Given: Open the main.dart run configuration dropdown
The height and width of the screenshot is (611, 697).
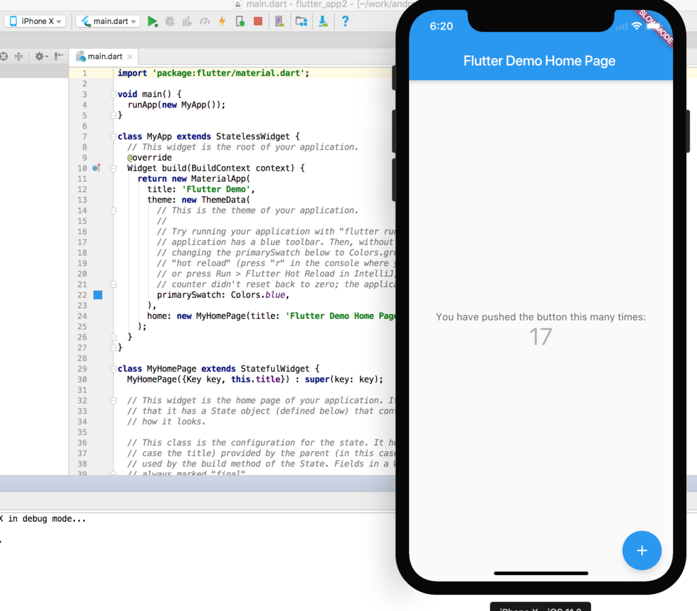Looking at the screenshot, I should (108, 21).
